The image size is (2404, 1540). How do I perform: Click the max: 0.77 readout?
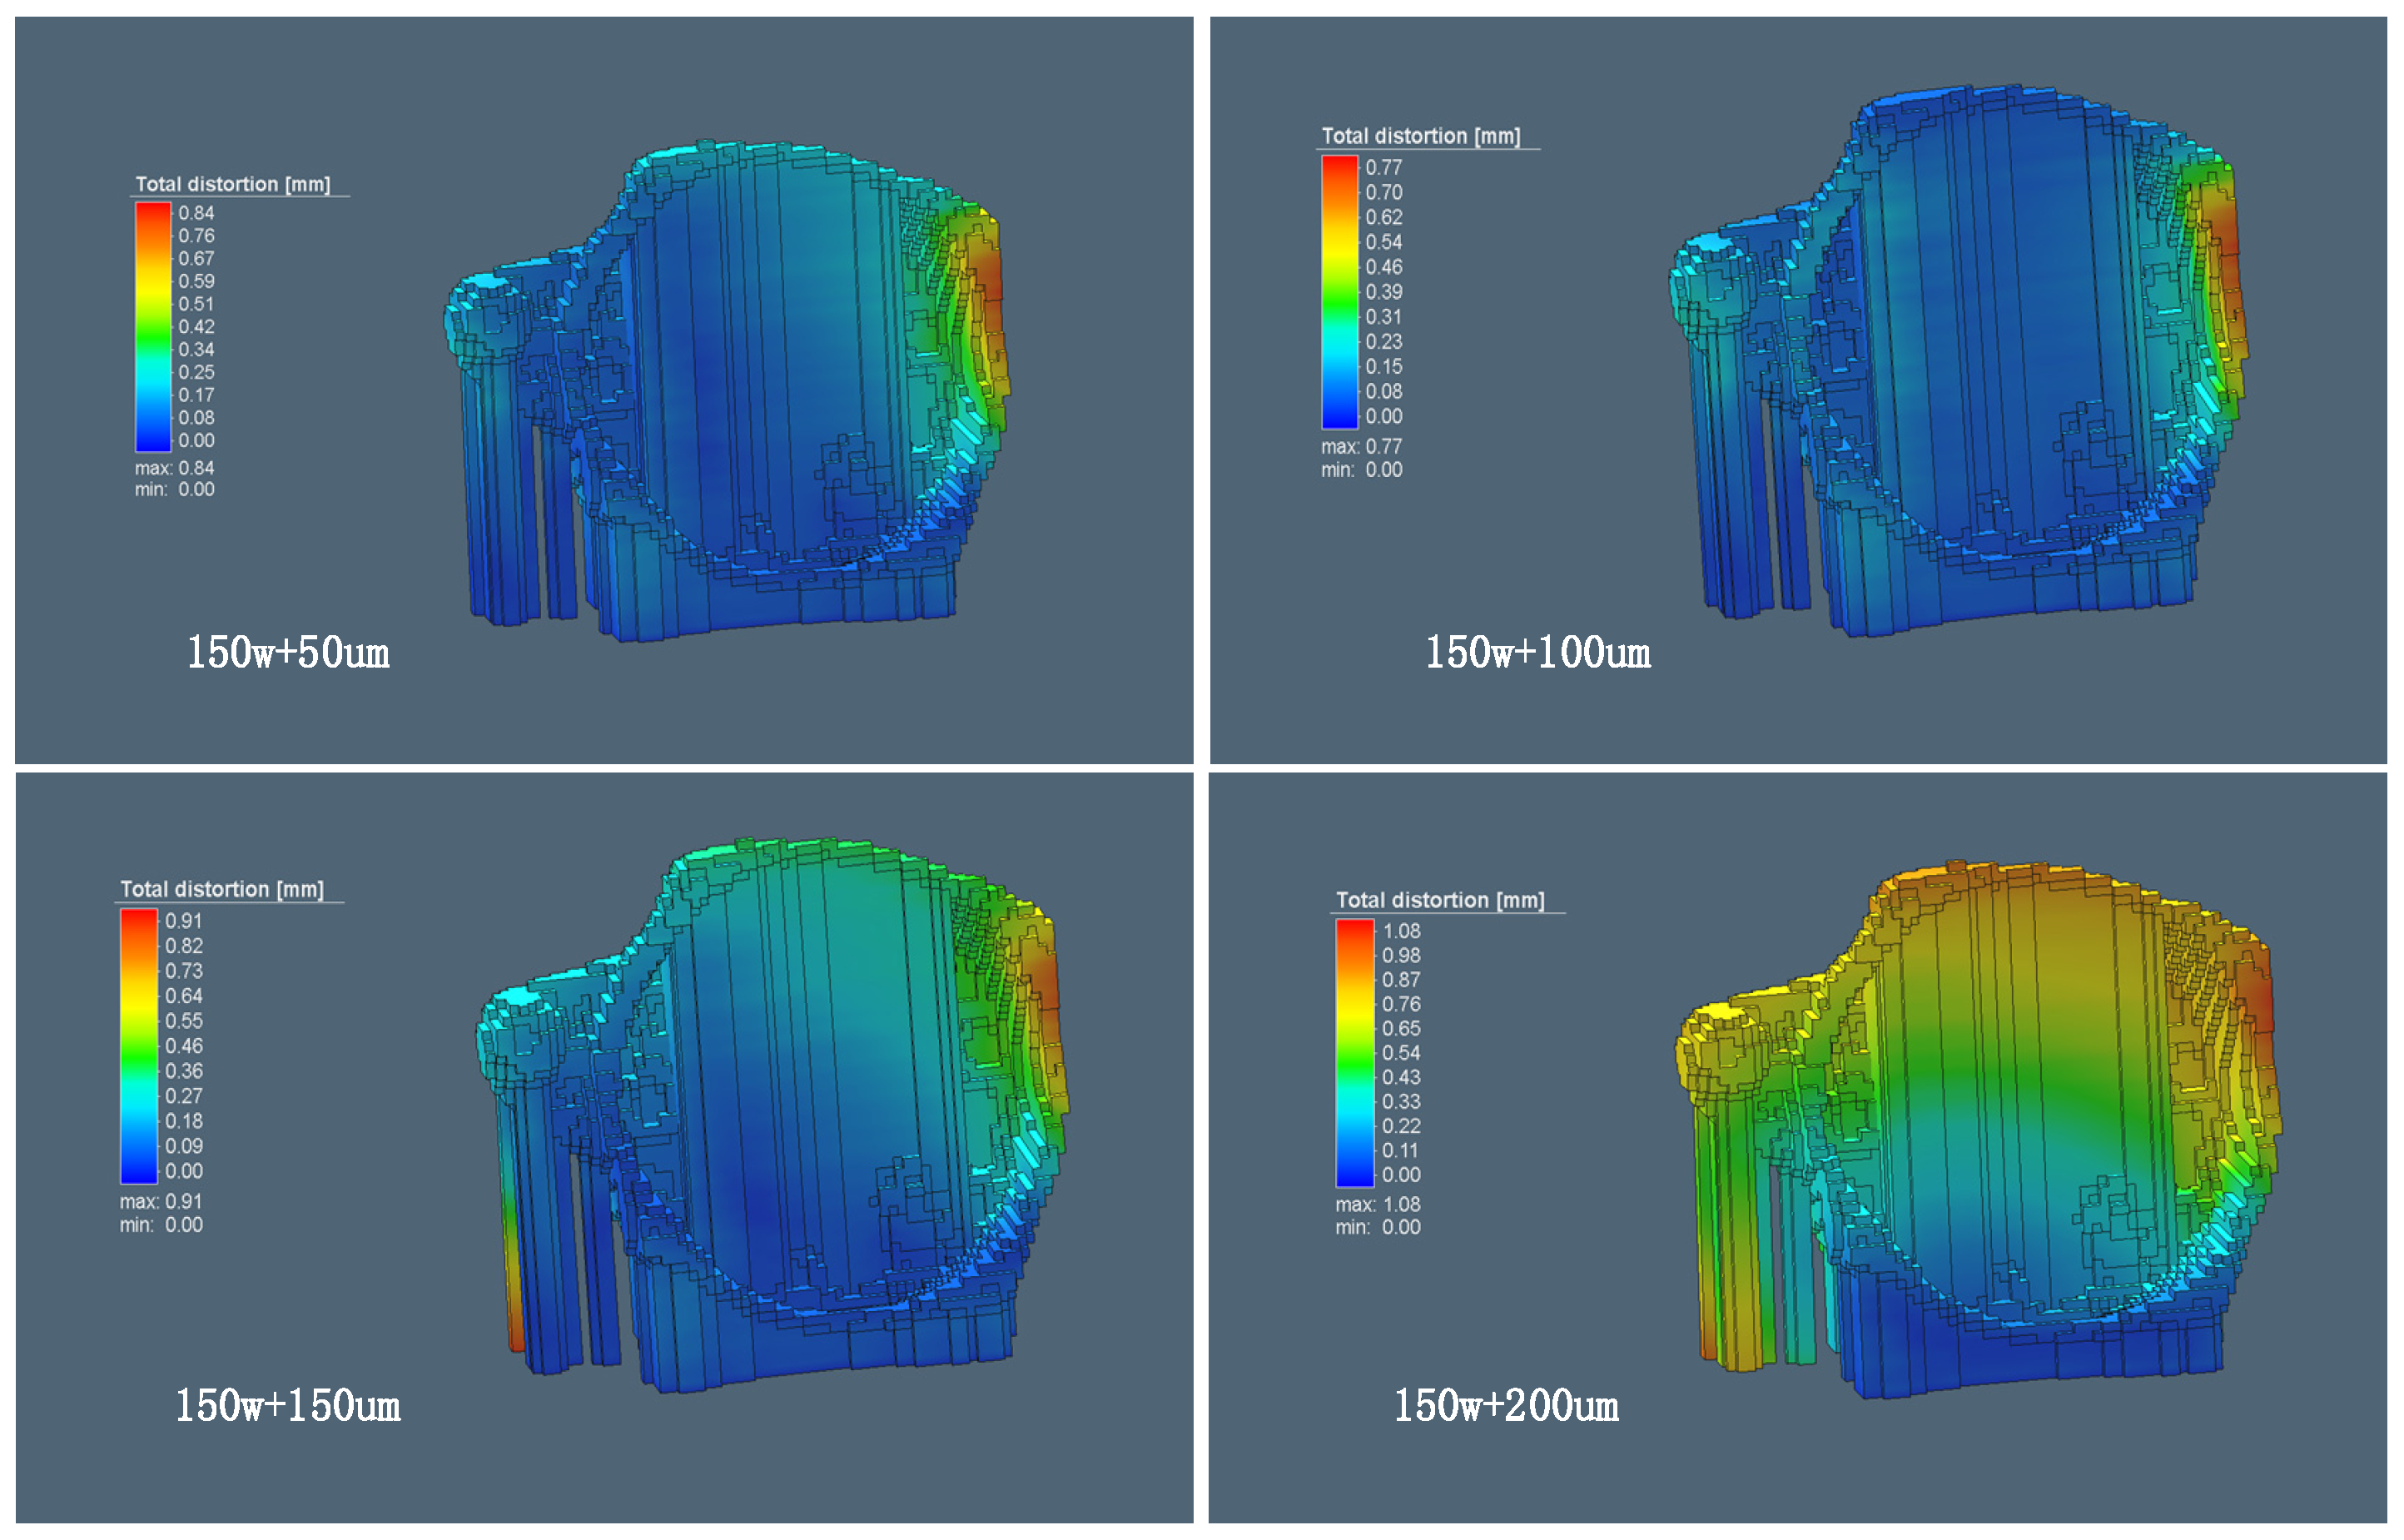[1361, 446]
